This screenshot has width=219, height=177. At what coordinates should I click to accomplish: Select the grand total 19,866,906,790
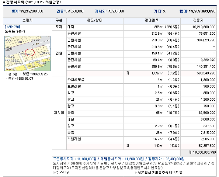tap(204, 152)
